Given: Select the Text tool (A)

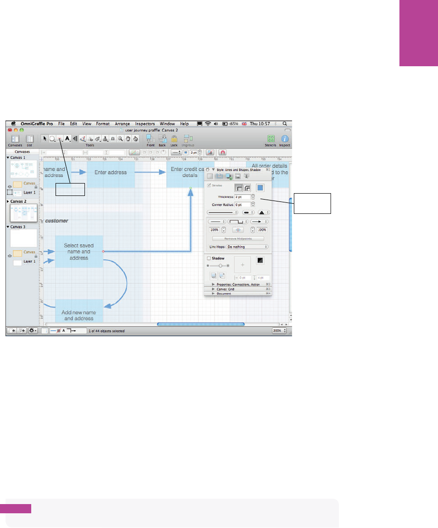Looking at the screenshot, I should (67, 138).
